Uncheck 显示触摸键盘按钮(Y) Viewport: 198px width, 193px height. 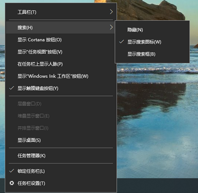pos(61,88)
